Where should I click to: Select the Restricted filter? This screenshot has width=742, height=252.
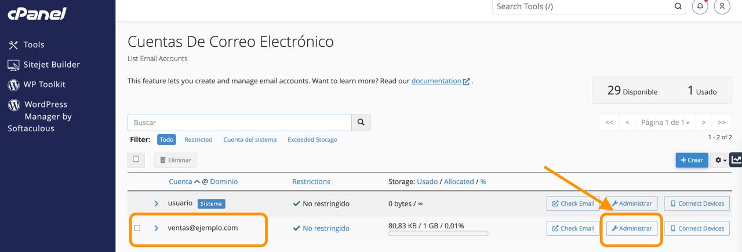(x=198, y=140)
